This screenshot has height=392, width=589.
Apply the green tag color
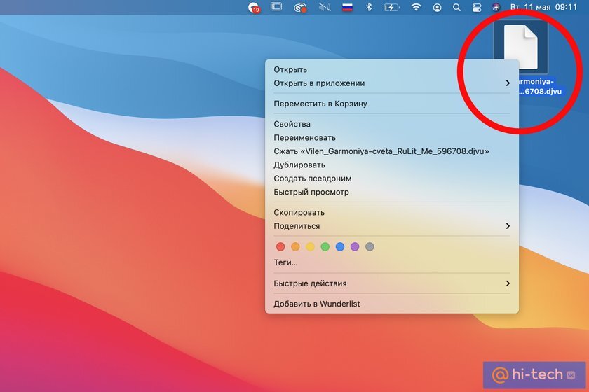pos(325,246)
